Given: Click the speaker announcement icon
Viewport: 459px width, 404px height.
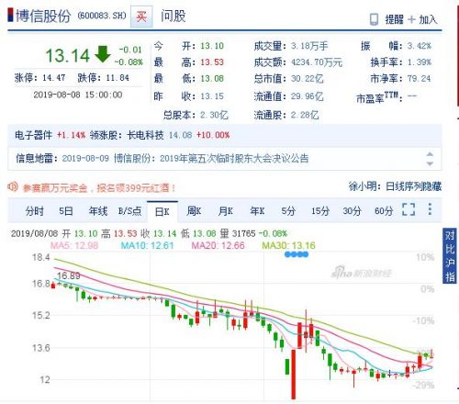Looking at the screenshot, I should [13, 186].
